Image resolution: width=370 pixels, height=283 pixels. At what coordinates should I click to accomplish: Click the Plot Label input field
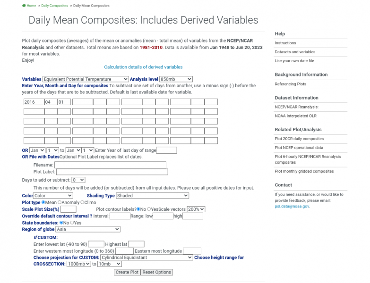tap(112, 172)
